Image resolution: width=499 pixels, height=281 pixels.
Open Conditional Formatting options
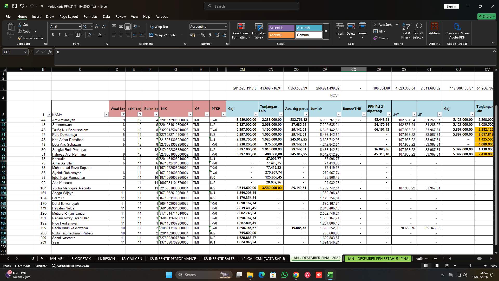(x=241, y=31)
